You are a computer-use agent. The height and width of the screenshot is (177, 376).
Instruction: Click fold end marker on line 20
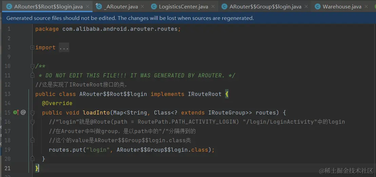[x=32, y=159]
